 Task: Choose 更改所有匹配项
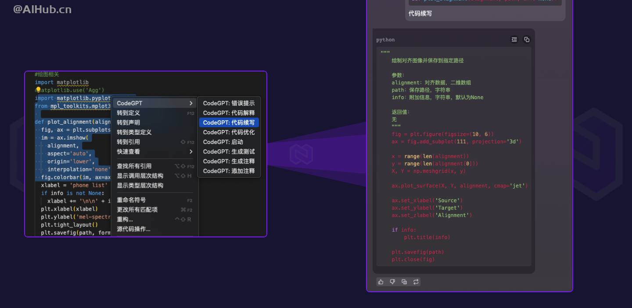point(154,209)
